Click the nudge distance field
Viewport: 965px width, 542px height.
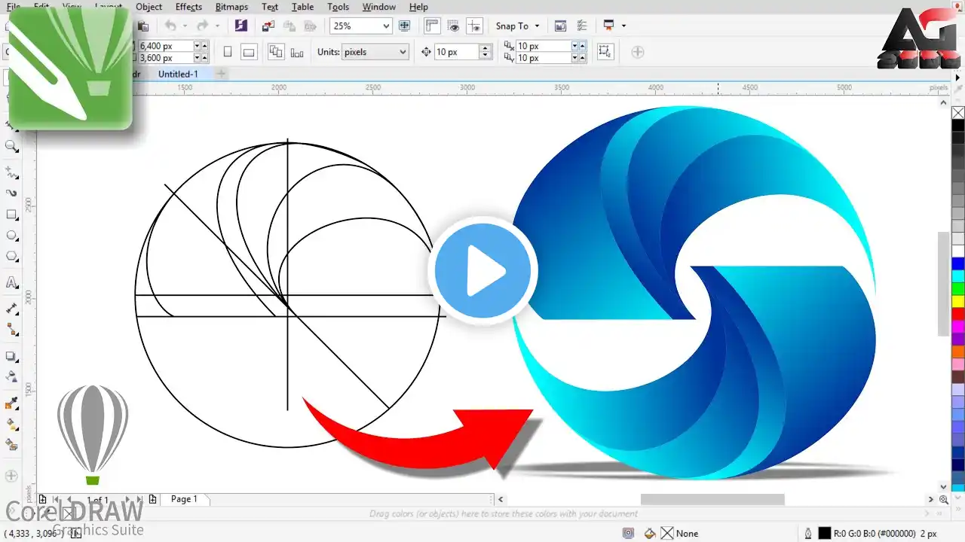[457, 52]
